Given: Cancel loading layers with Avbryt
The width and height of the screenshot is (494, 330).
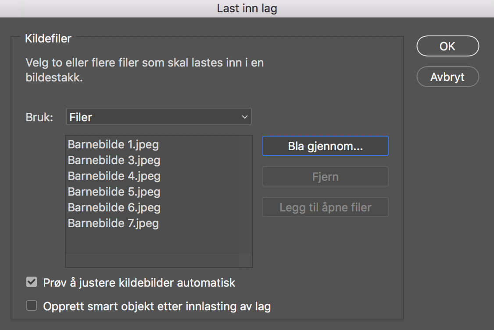Looking at the screenshot, I should pos(447,77).
